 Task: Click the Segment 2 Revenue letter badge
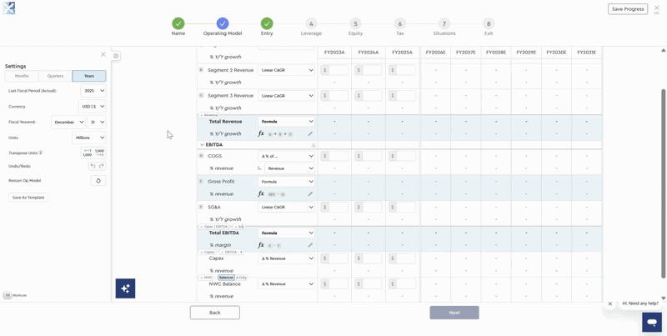[x=201, y=70]
